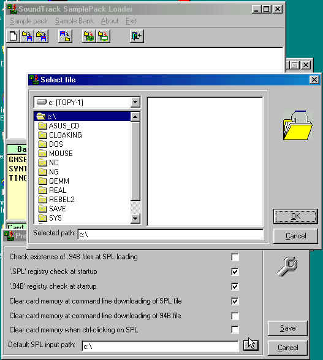This screenshot has height=360, width=323.
Task: Click OK in the Select file dialog
Action: (295, 216)
